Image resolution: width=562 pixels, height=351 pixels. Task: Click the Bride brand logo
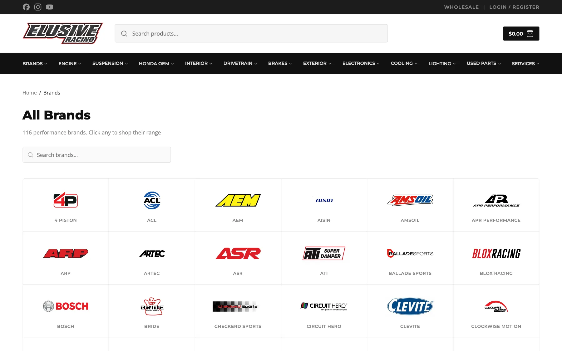pyautogui.click(x=152, y=306)
